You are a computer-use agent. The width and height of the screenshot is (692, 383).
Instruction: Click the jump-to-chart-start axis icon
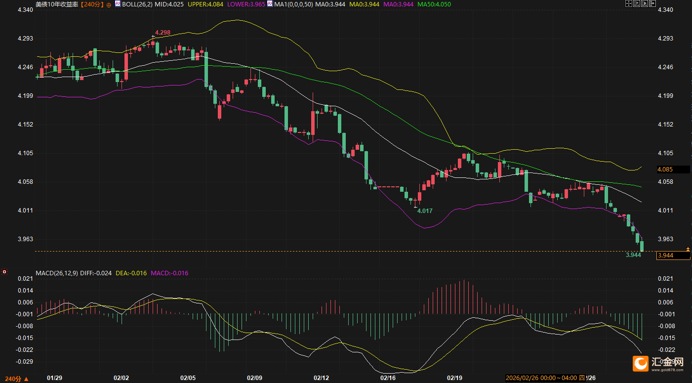[x=637, y=3]
